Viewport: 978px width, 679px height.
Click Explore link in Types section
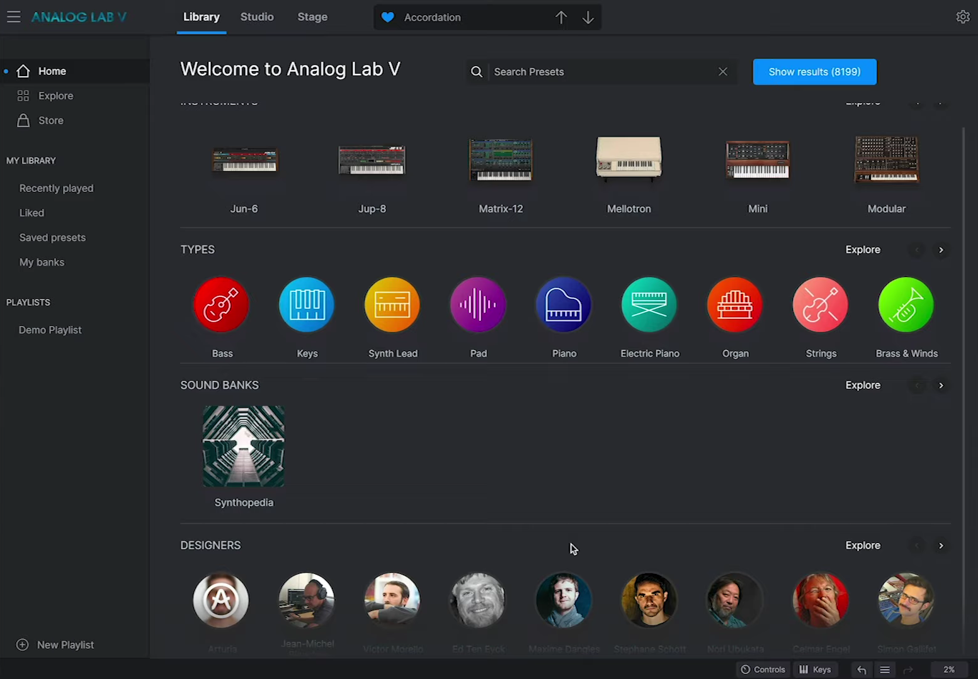coord(863,250)
